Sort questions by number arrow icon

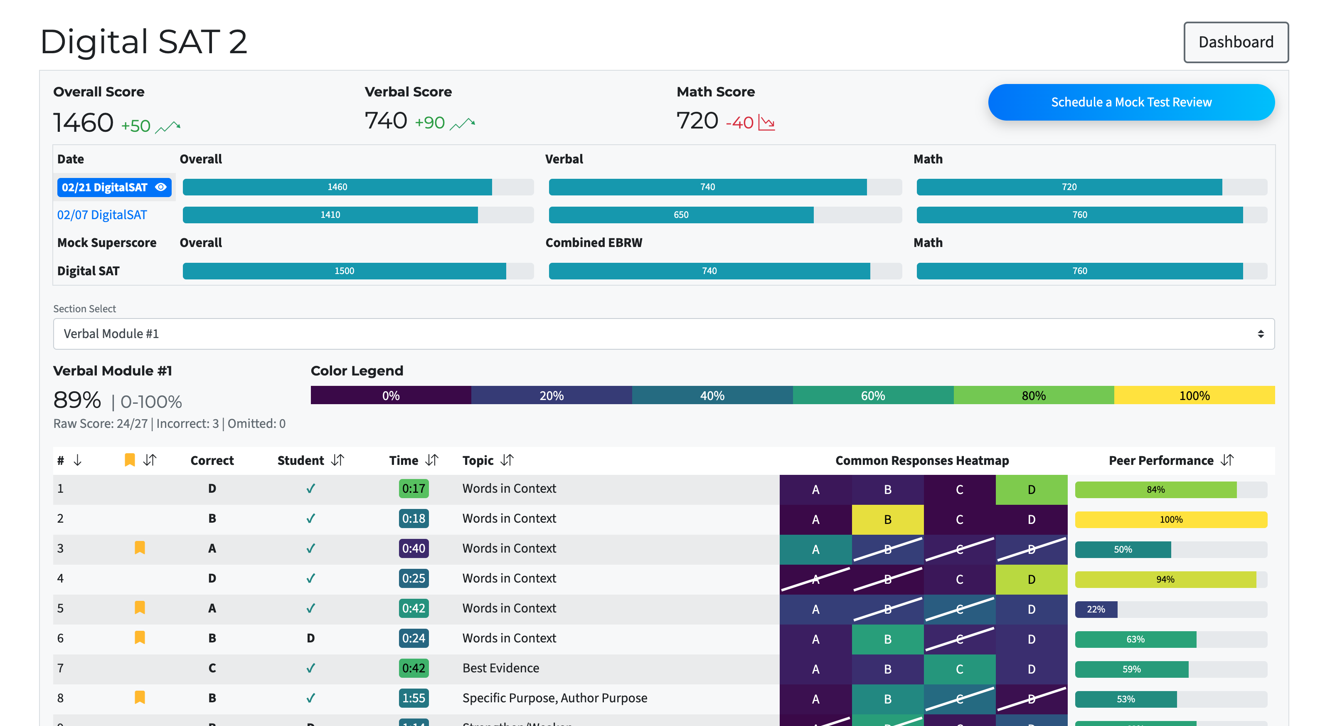78,460
